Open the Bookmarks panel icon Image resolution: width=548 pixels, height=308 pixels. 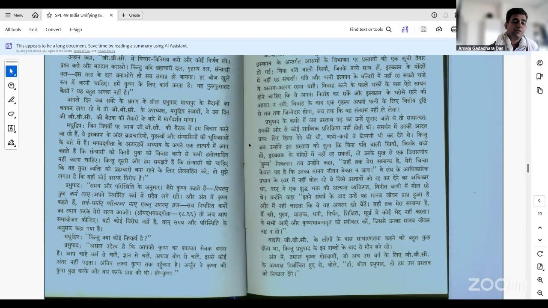[x=539, y=77]
